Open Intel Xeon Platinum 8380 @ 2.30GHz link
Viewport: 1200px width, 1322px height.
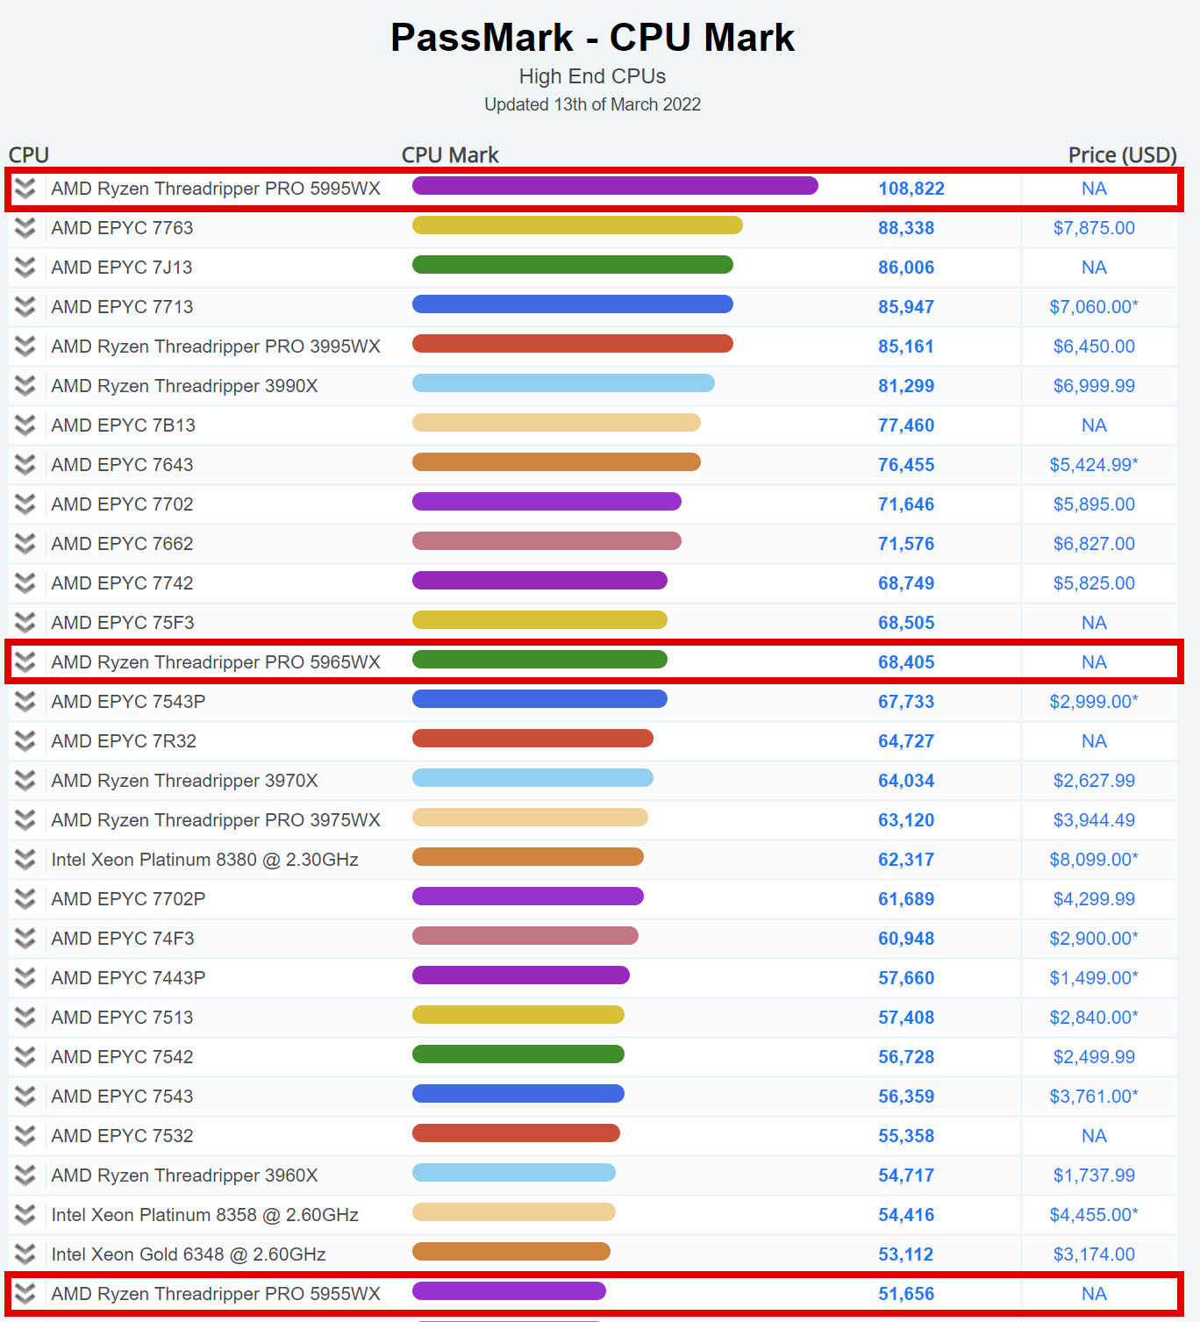pyautogui.click(x=204, y=860)
